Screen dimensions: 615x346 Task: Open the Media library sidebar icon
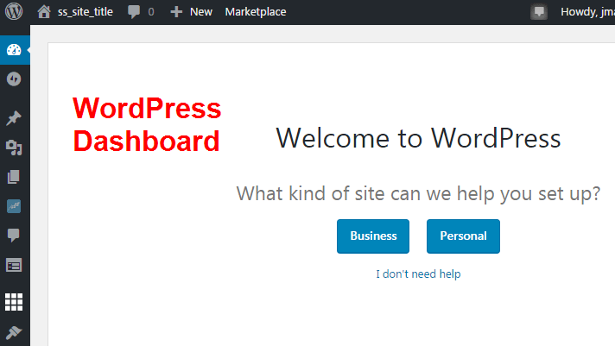click(x=14, y=148)
